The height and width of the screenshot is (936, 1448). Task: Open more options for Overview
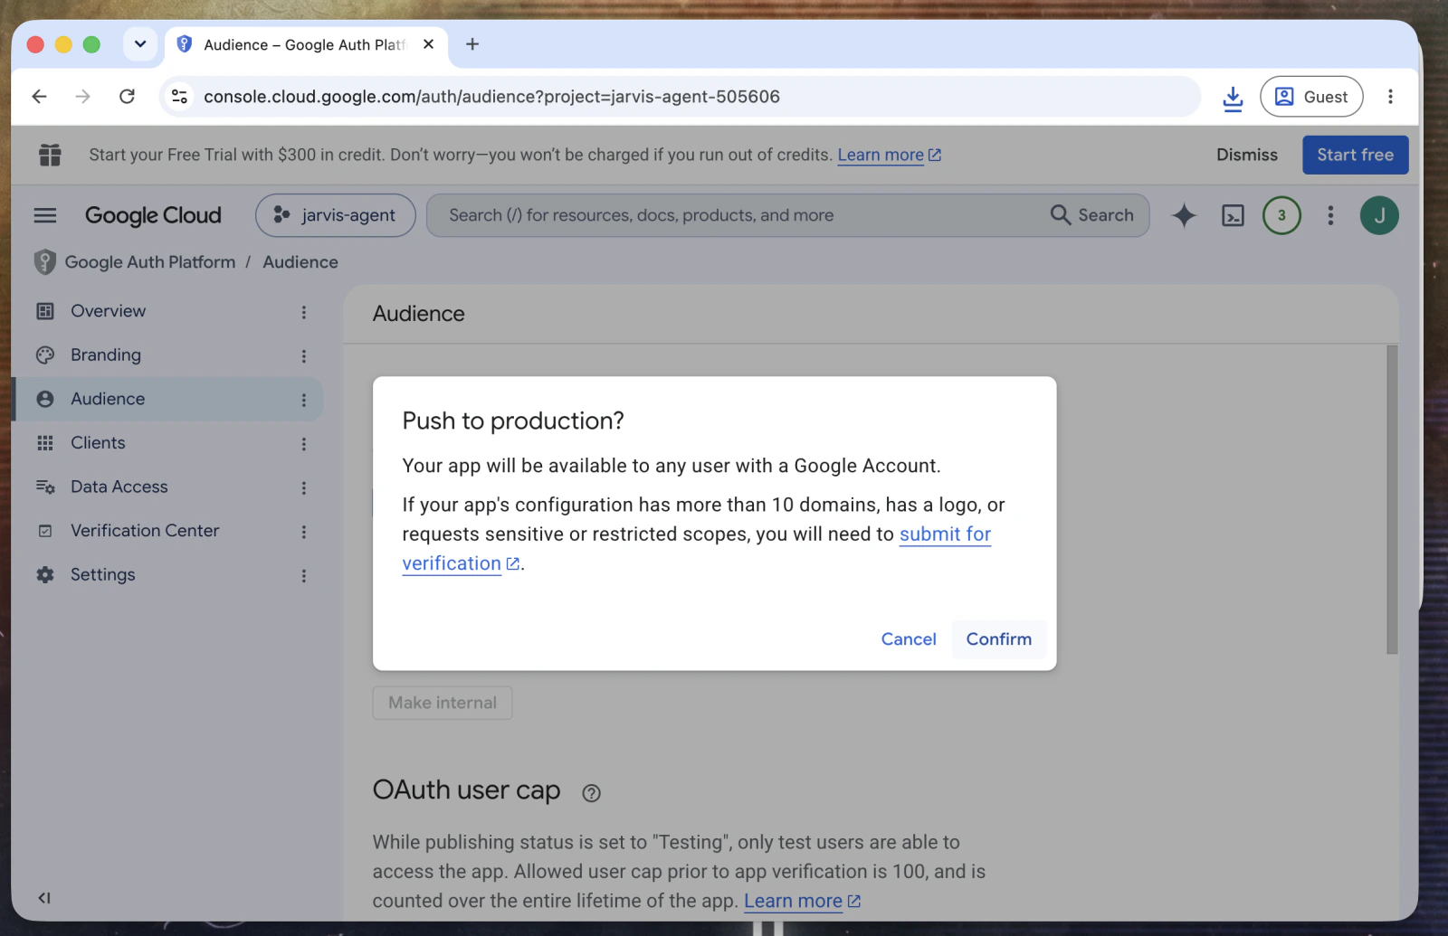pos(304,312)
